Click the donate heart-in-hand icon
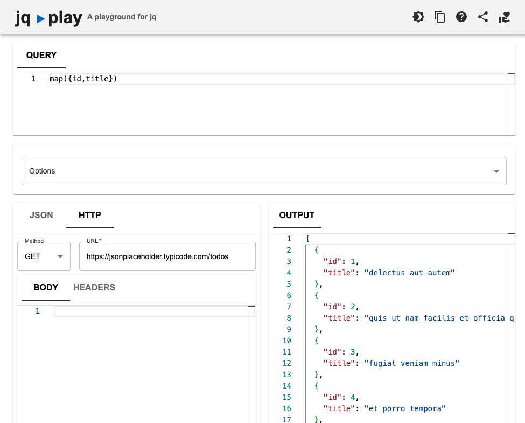The height and width of the screenshot is (423, 525). coord(504,17)
